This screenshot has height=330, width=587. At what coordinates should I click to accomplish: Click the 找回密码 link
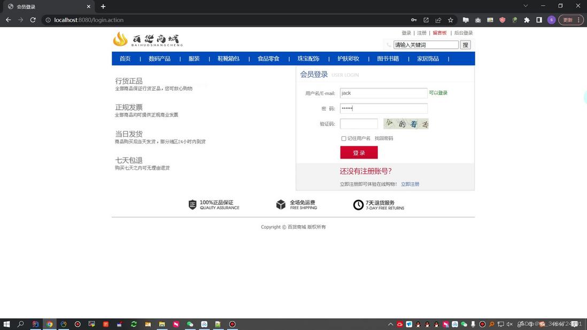click(x=384, y=138)
